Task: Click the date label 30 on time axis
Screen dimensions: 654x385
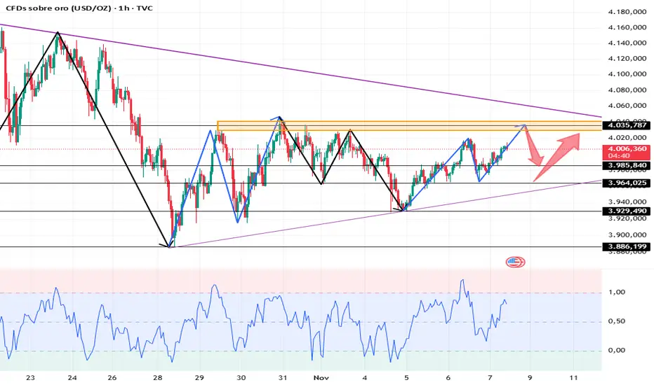Action: click(241, 378)
